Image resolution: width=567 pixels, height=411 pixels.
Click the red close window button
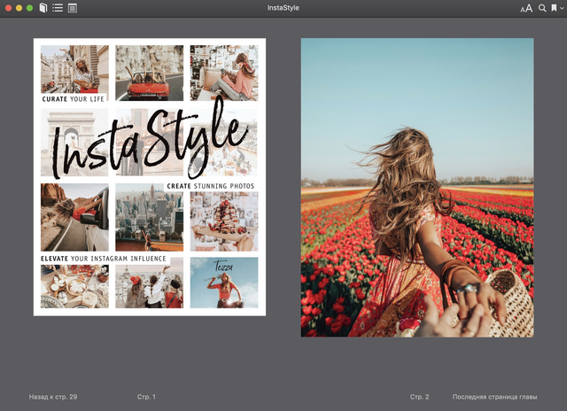[8, 8]
